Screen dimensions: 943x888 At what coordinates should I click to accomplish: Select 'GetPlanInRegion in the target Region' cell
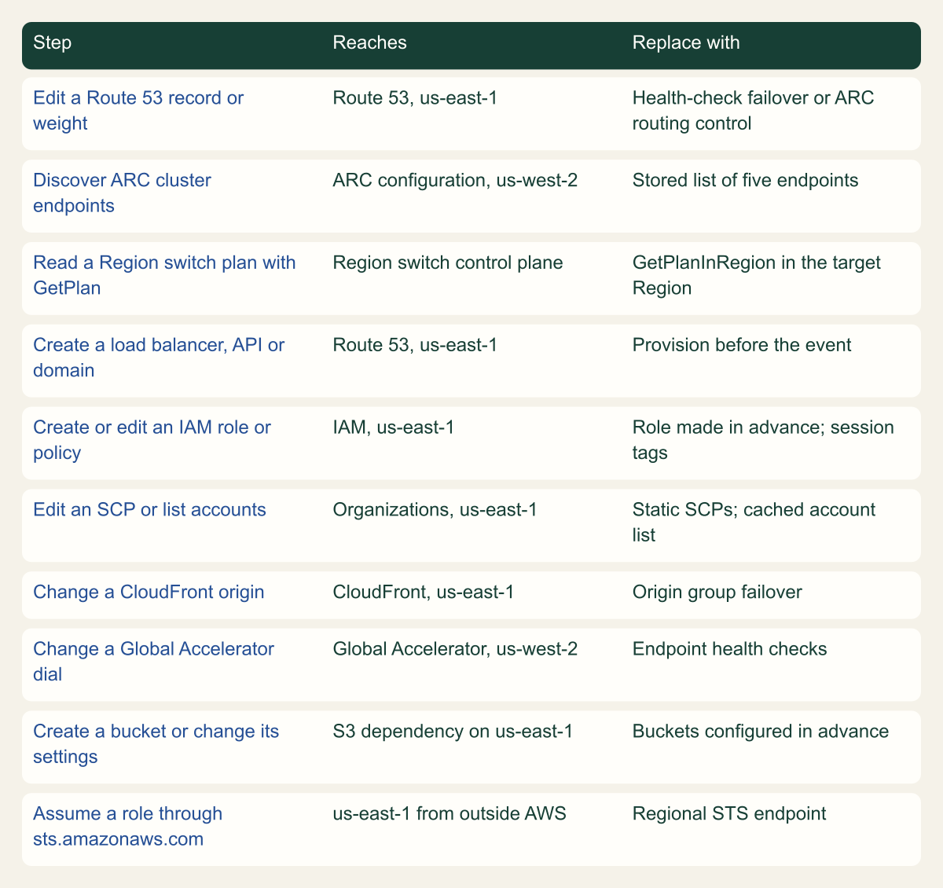(757, 275)
